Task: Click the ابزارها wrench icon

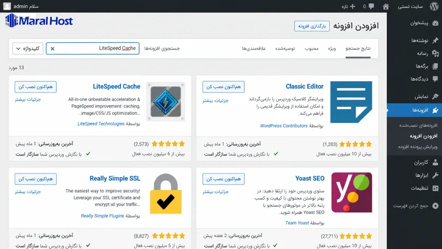Action: coord(435,176)
